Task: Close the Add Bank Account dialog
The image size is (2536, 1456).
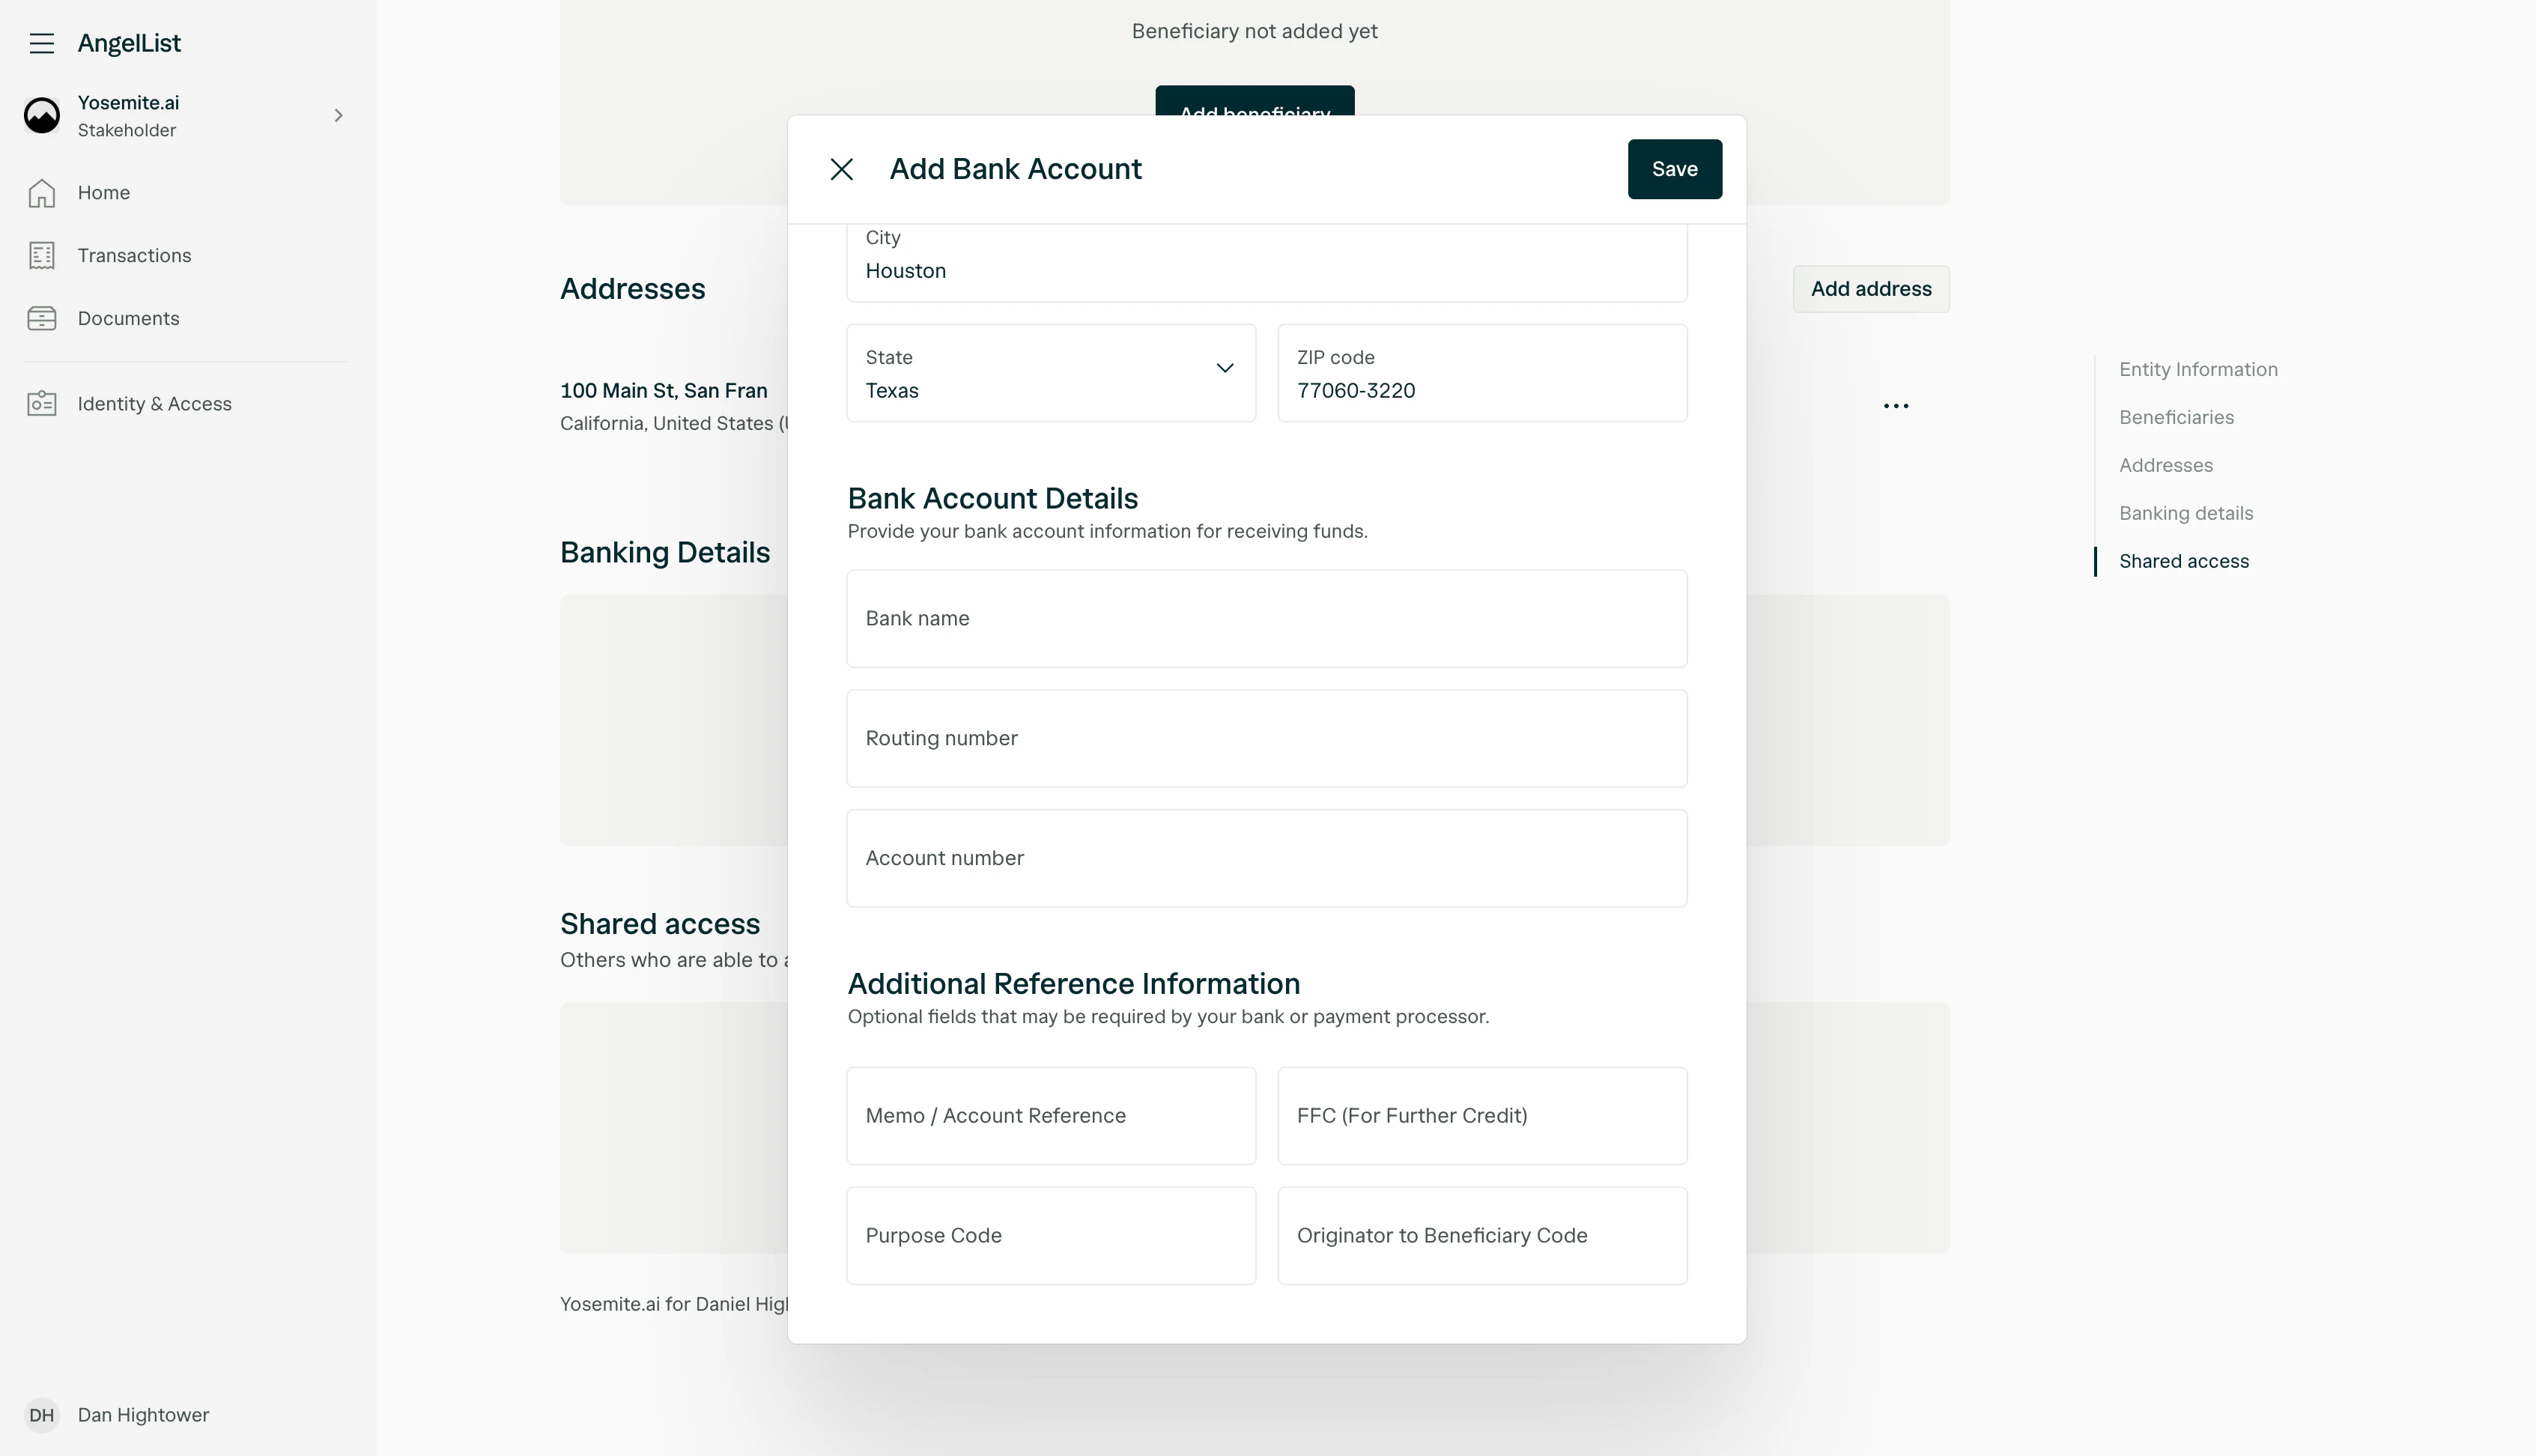Action: coord(841,169)
